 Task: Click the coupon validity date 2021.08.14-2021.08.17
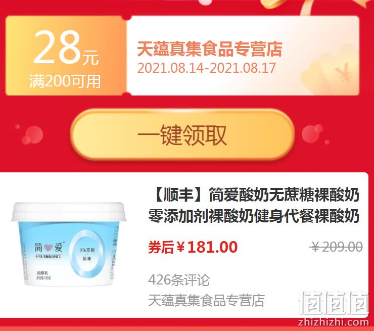click(207, 68)
